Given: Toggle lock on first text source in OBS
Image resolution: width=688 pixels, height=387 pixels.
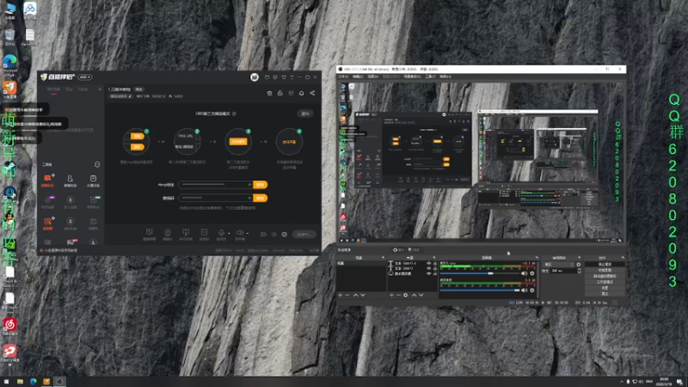Looking at the screenshot, I should 435,263.
